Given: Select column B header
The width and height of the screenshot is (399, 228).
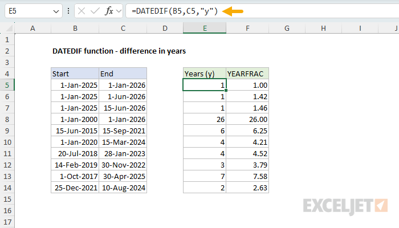Looking at the screenshot, I should 75,28.
